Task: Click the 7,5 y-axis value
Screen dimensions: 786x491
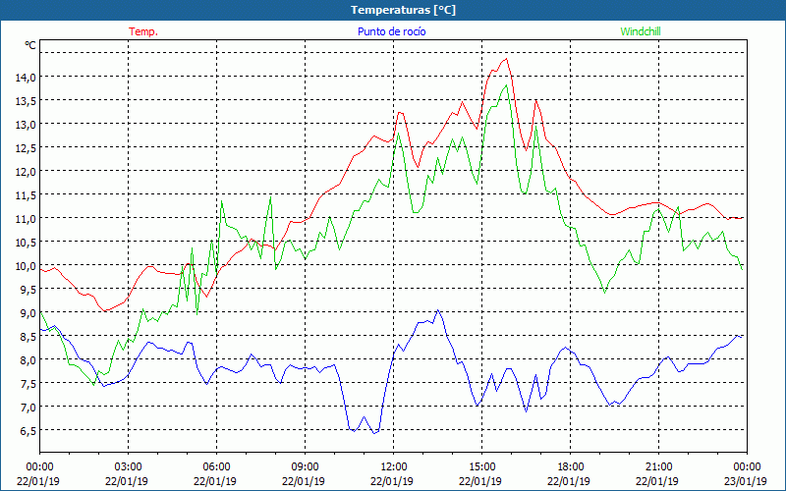Action: coord(28,383)
